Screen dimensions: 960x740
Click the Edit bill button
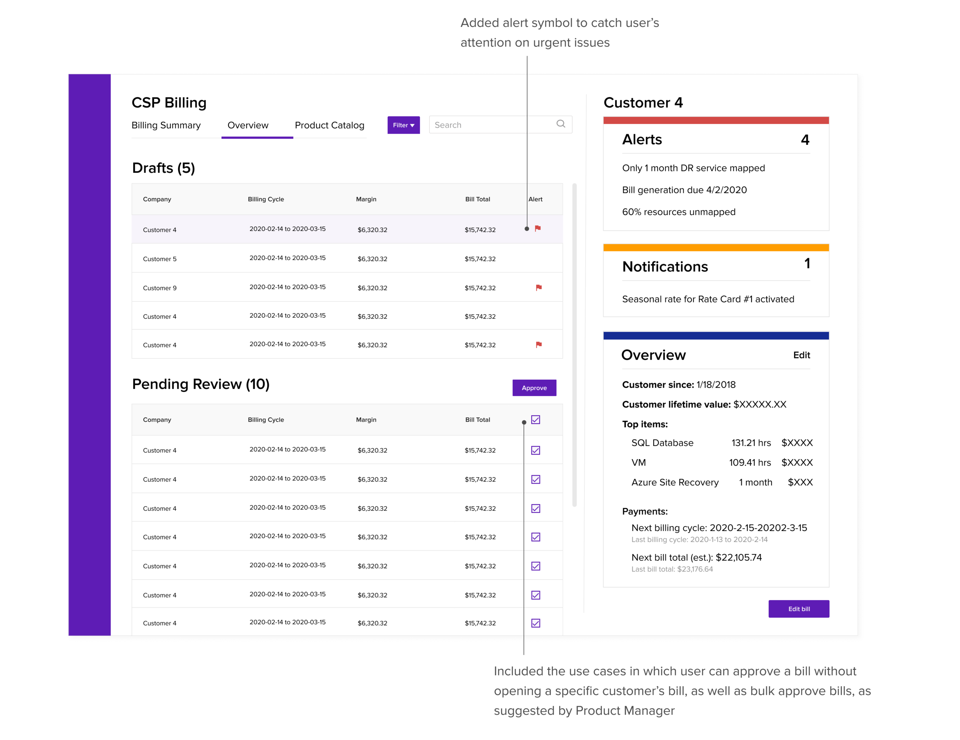(799, 609)
